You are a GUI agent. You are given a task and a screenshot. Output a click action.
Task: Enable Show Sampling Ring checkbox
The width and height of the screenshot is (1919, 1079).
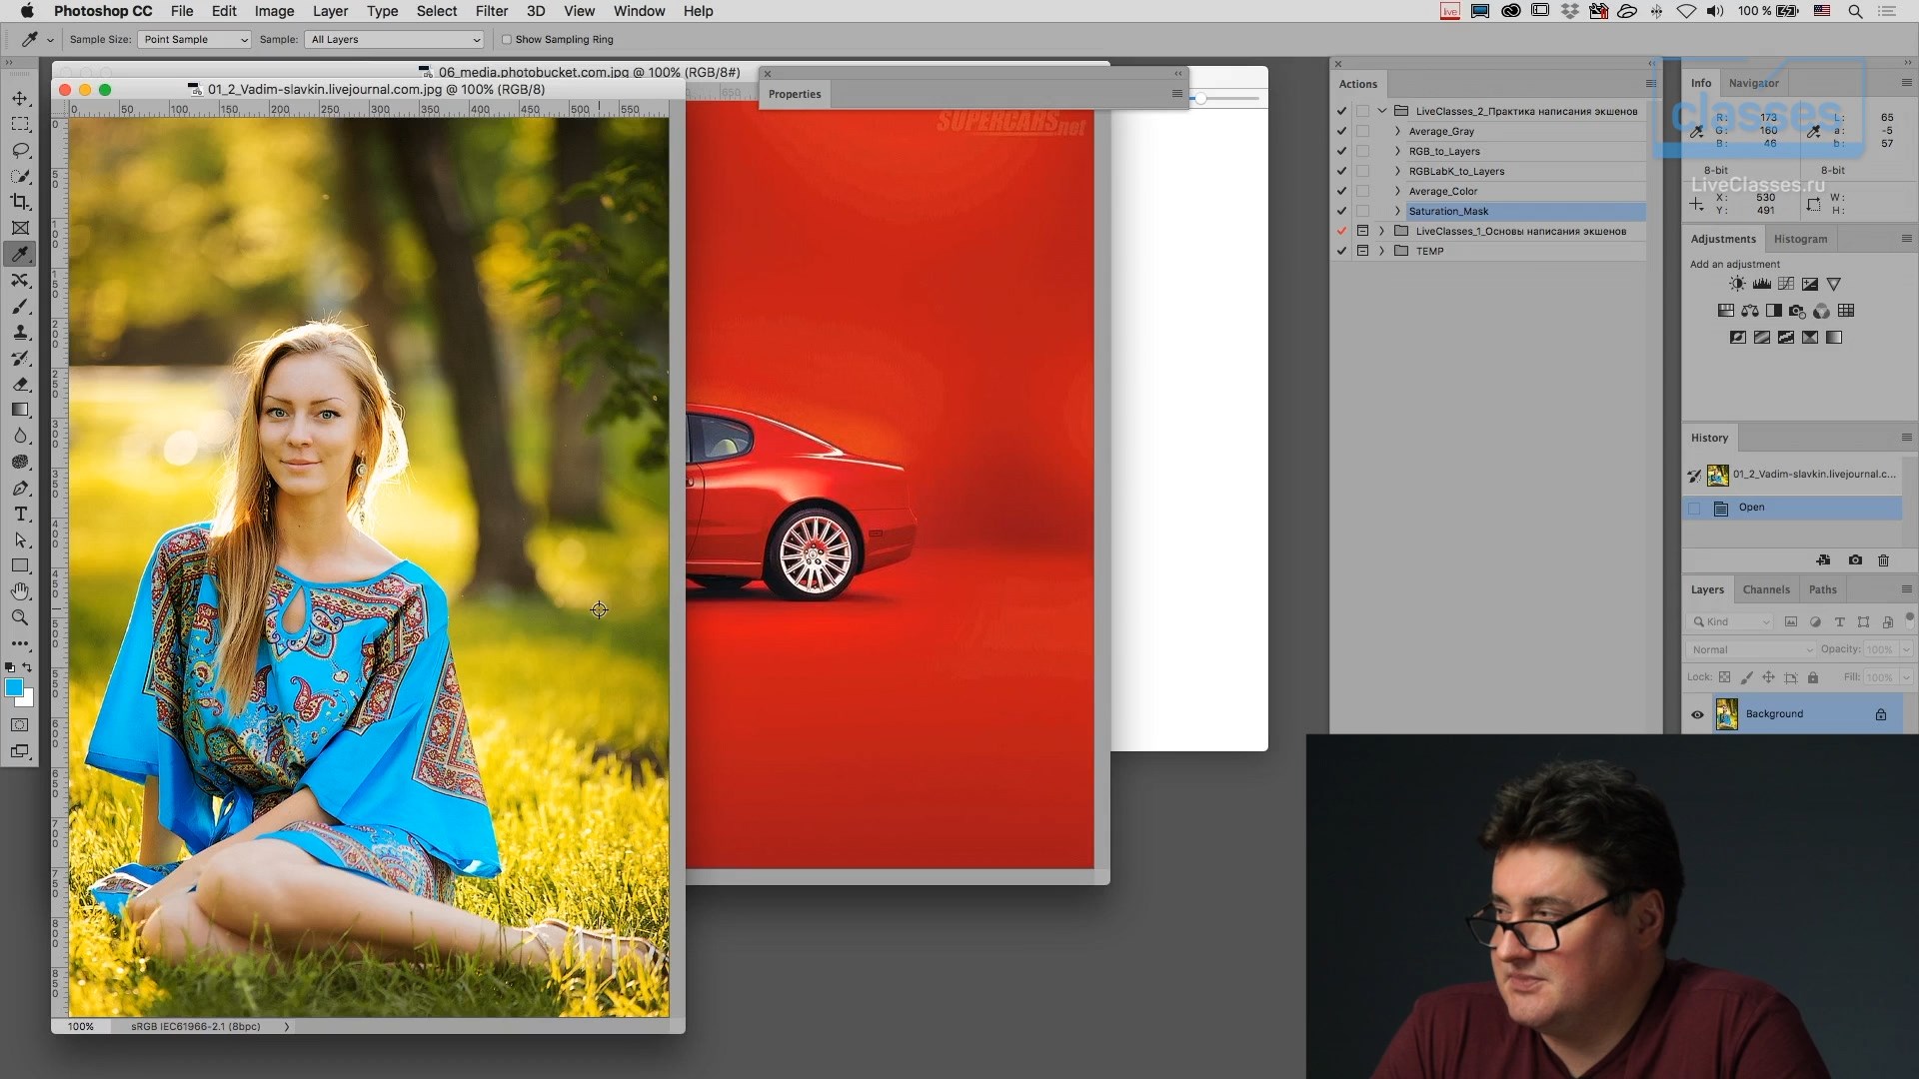[507, 40]
